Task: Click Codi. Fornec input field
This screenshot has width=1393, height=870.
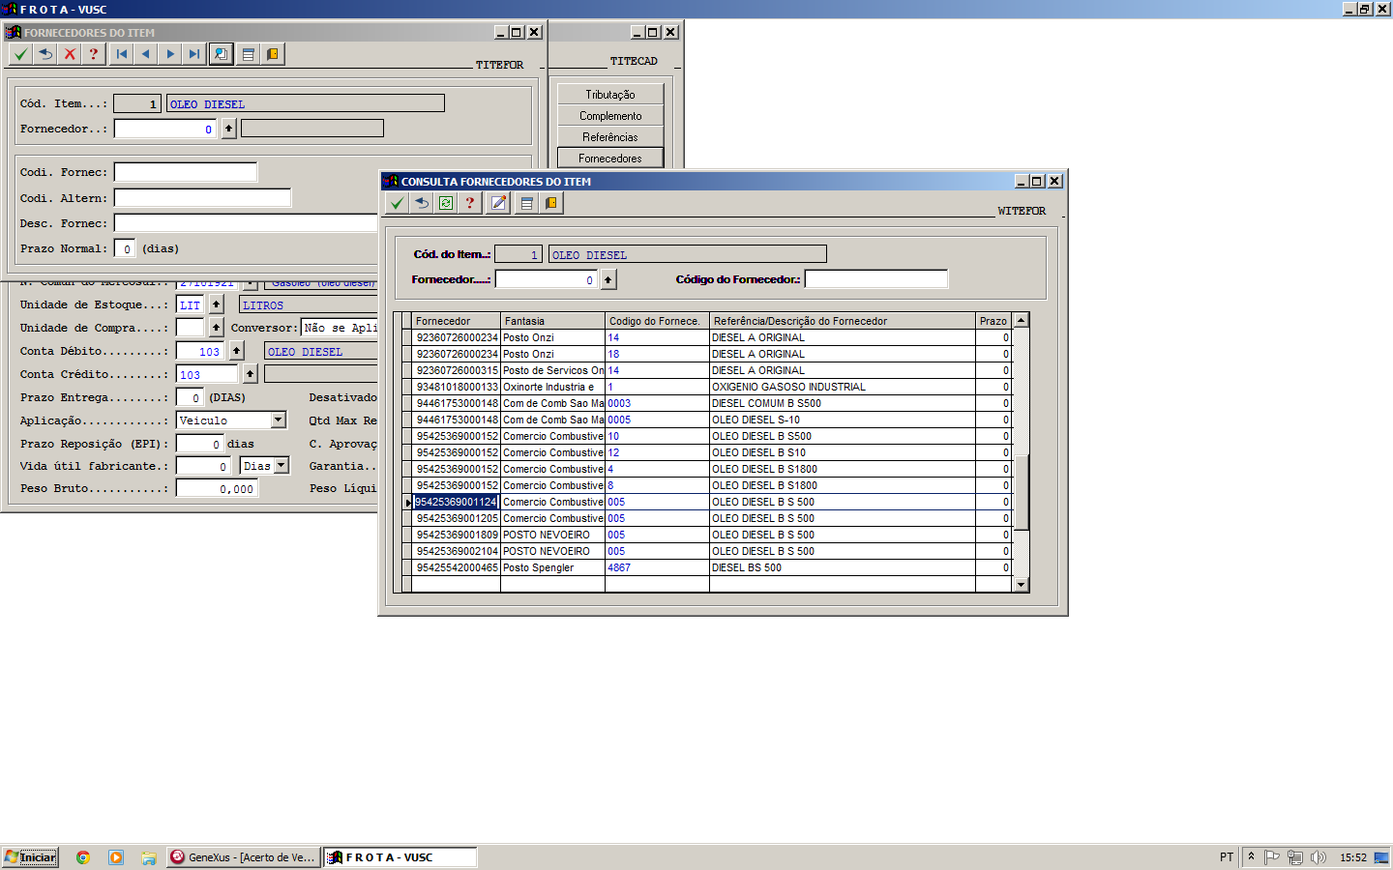Action: pos(186,172)
